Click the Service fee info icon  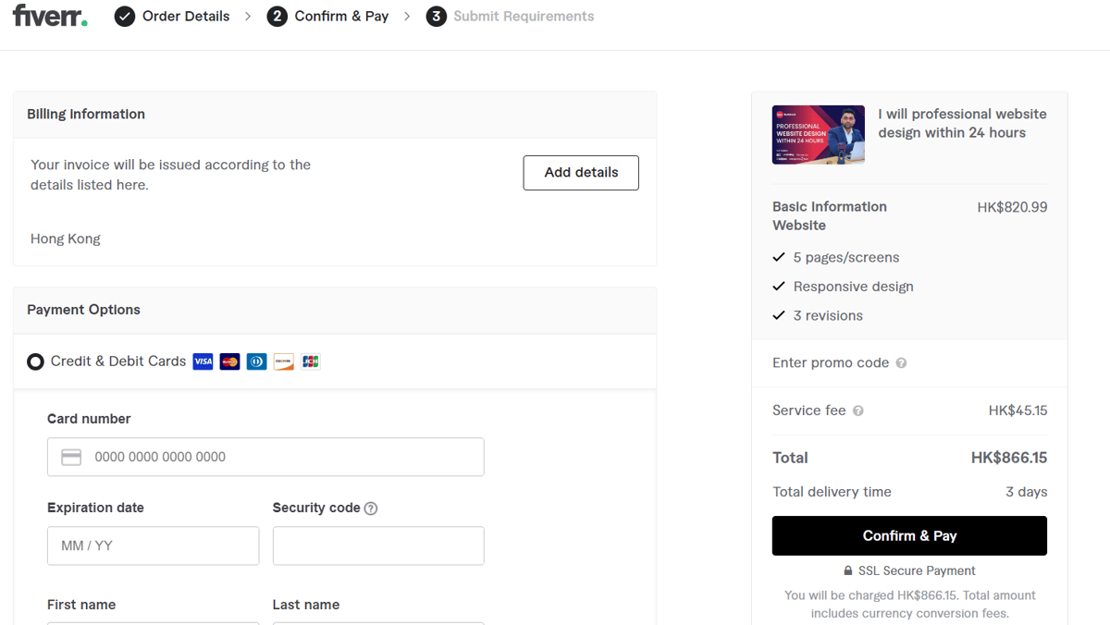[858, 411]
